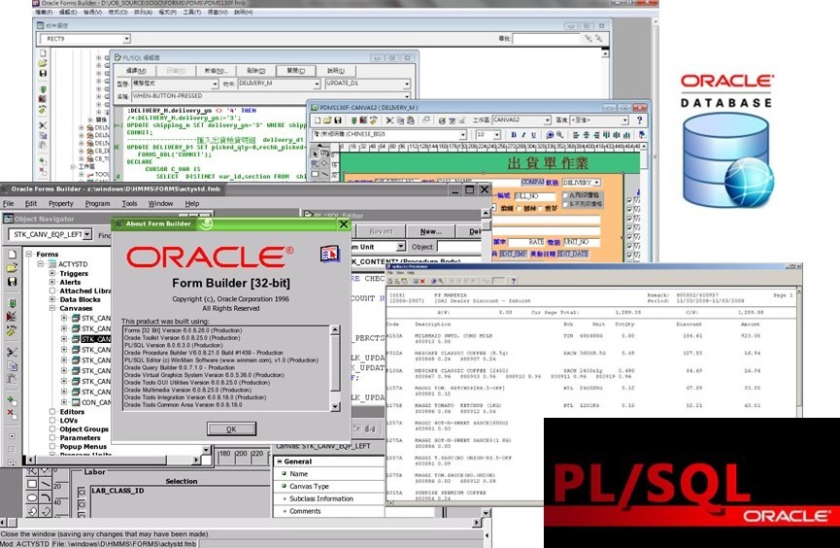Toggle second checkbox in canvas right column
The image size is (840, 548).
(629, 209)
